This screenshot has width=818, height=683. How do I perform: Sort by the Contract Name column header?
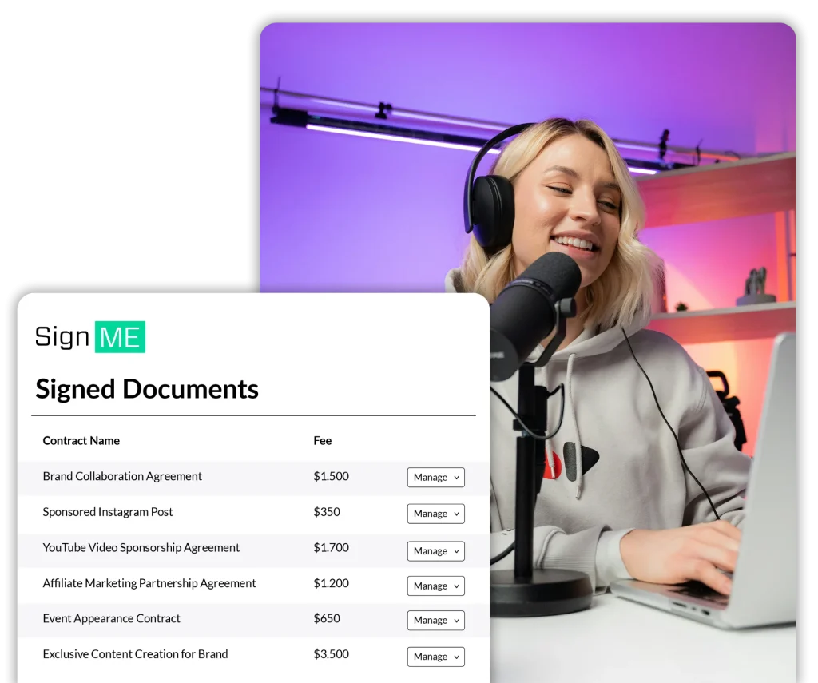[81, 441]
